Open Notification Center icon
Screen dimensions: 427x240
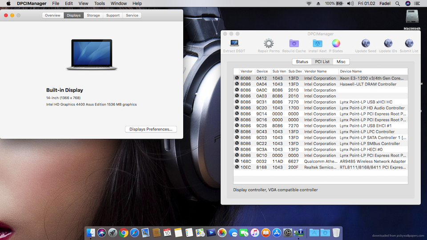pos(417,4)
